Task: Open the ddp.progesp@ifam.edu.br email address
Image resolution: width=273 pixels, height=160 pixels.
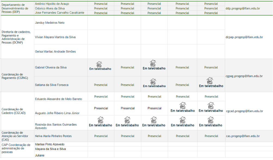Action: [x=243, y=8]
